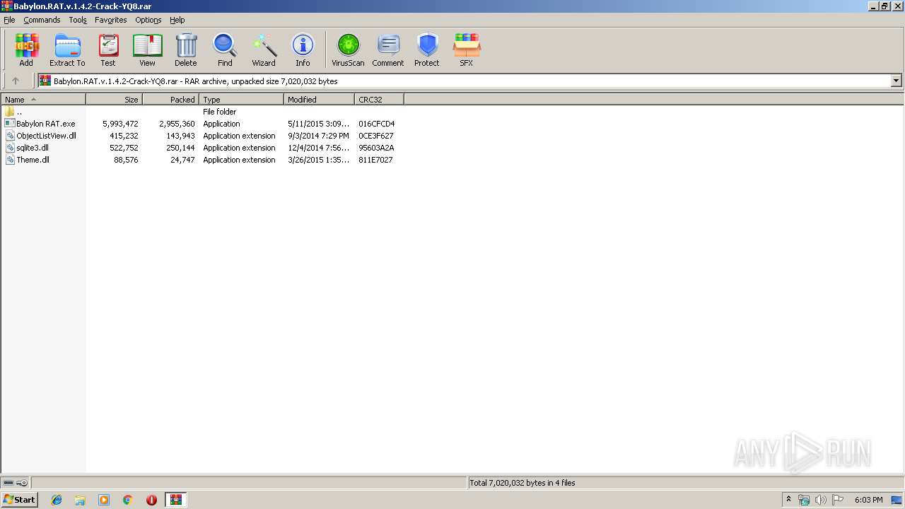905x509 pixels.
Task: Click status bar drive and key icon
Action: click(x=15, y=483)
